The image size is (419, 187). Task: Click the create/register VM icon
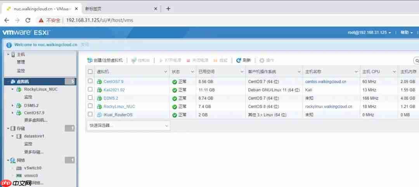tap(90, 61)
